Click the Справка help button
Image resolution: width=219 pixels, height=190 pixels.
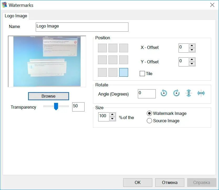(202, 182)
